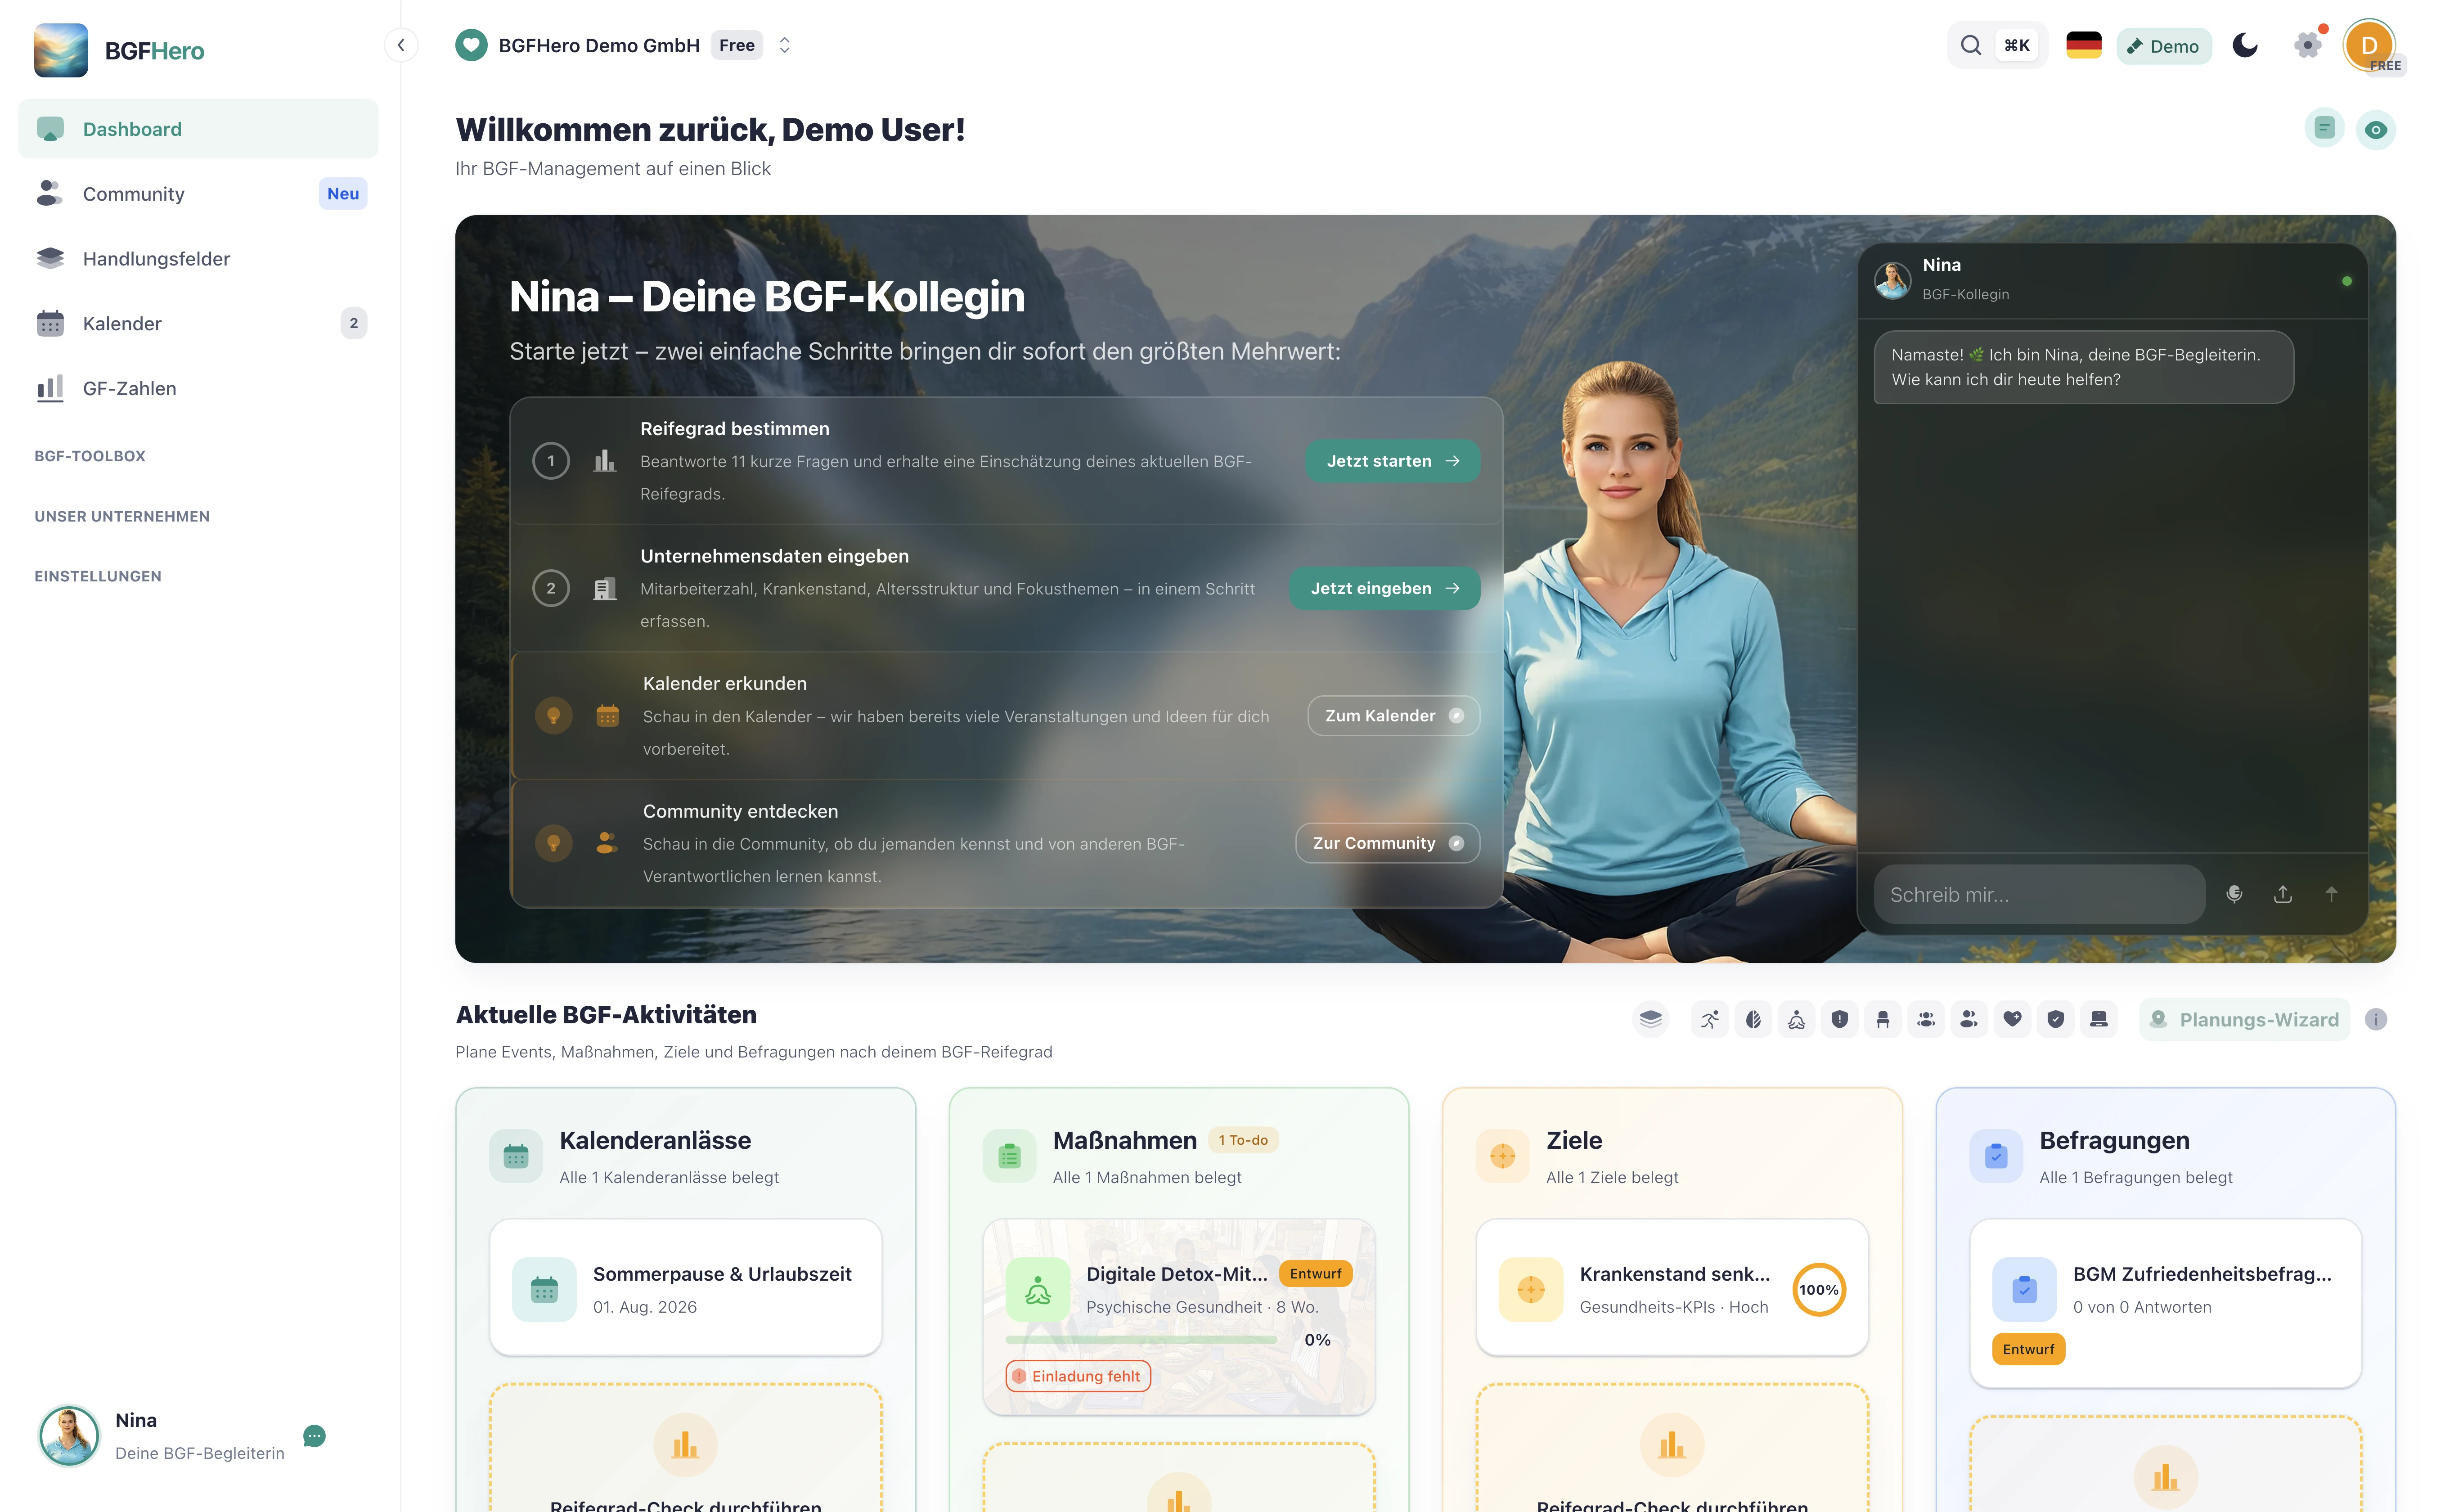
Task: Open the company switcher chevrons next to Free badge
Action: click(786, 45)
